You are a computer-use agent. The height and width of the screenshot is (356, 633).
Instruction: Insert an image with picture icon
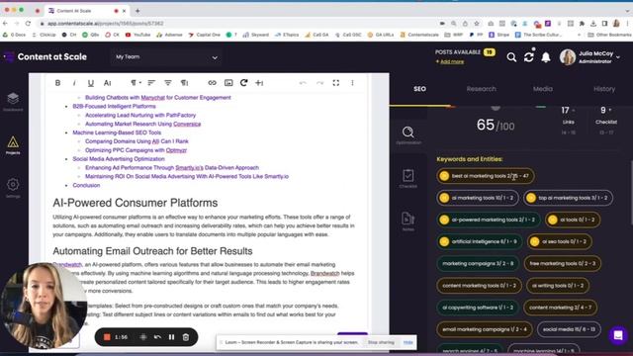[x=228, y=83]
